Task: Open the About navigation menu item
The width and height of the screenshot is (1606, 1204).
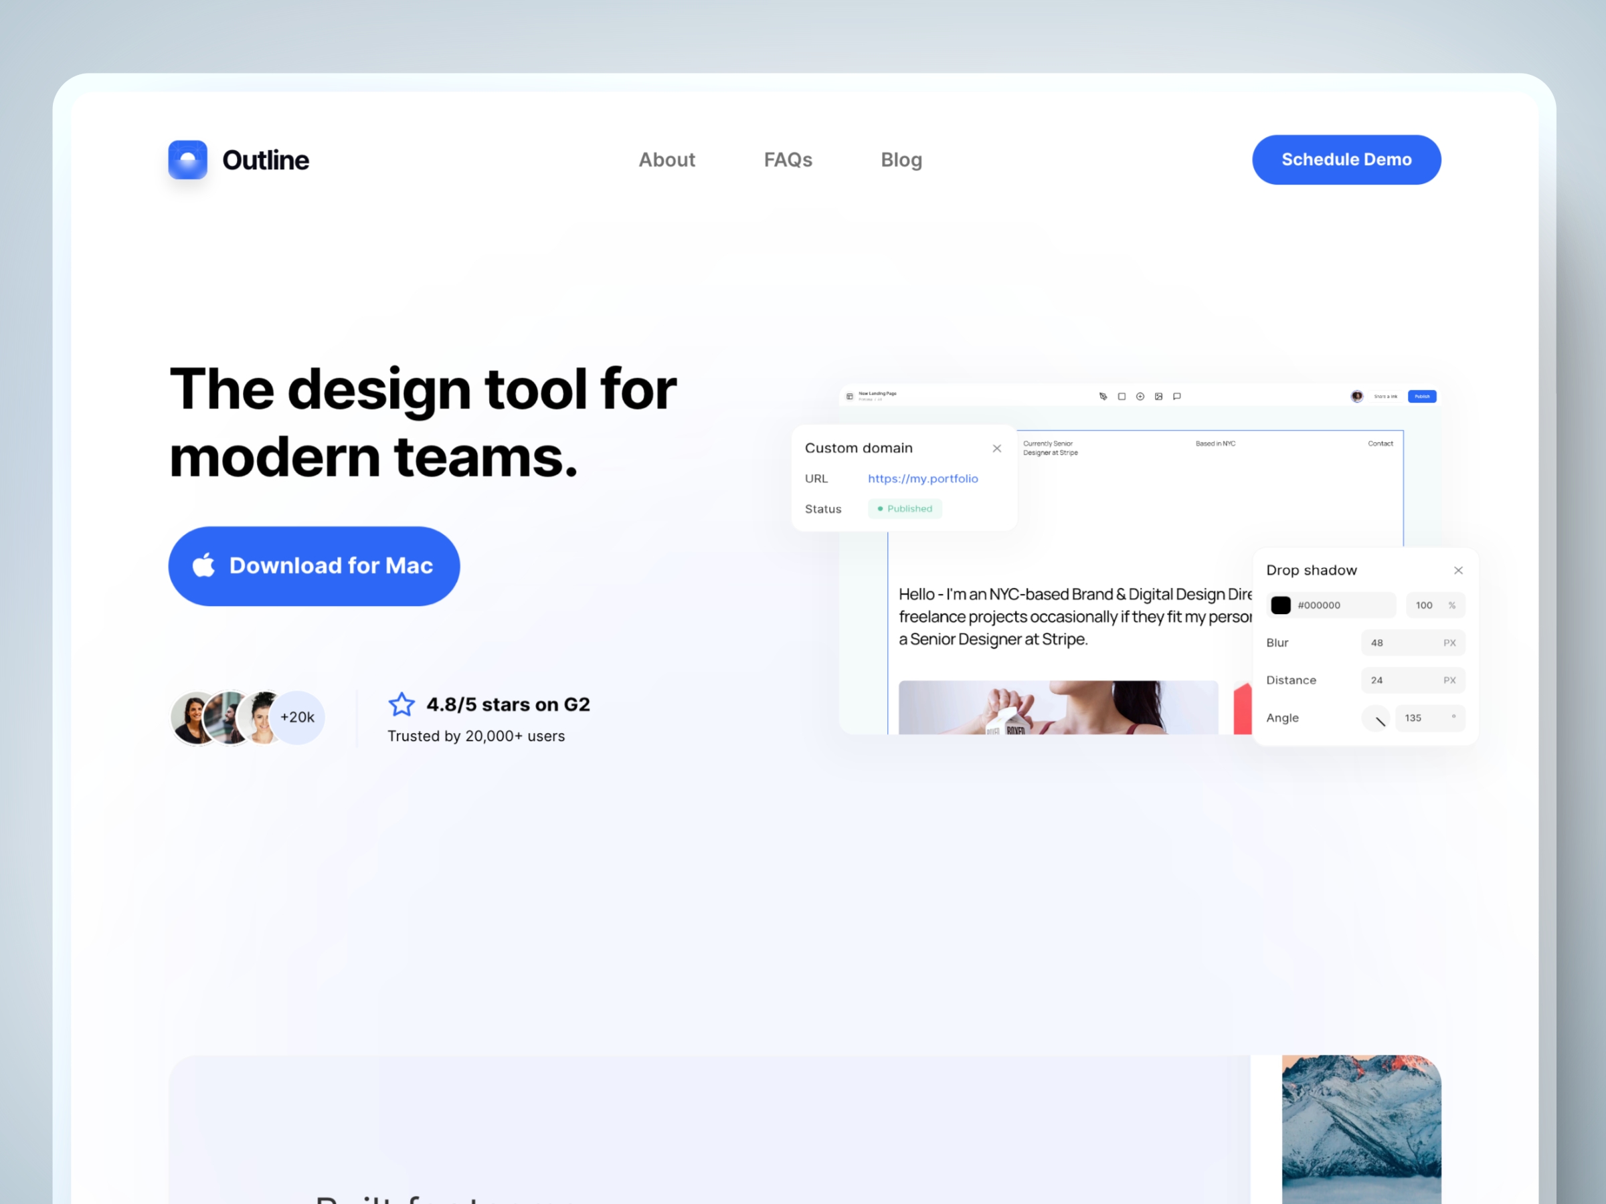Action: pos(668,159)
